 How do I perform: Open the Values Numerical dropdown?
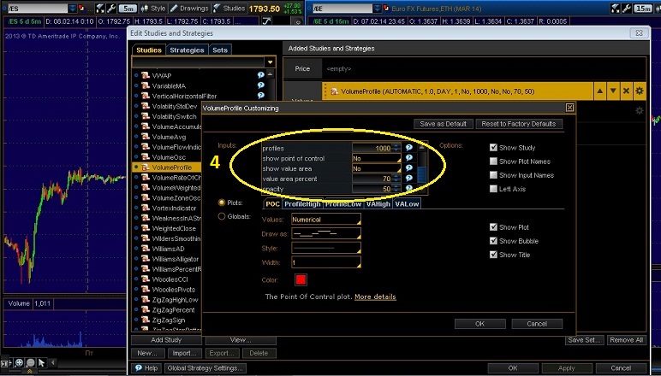pos(326,220)
